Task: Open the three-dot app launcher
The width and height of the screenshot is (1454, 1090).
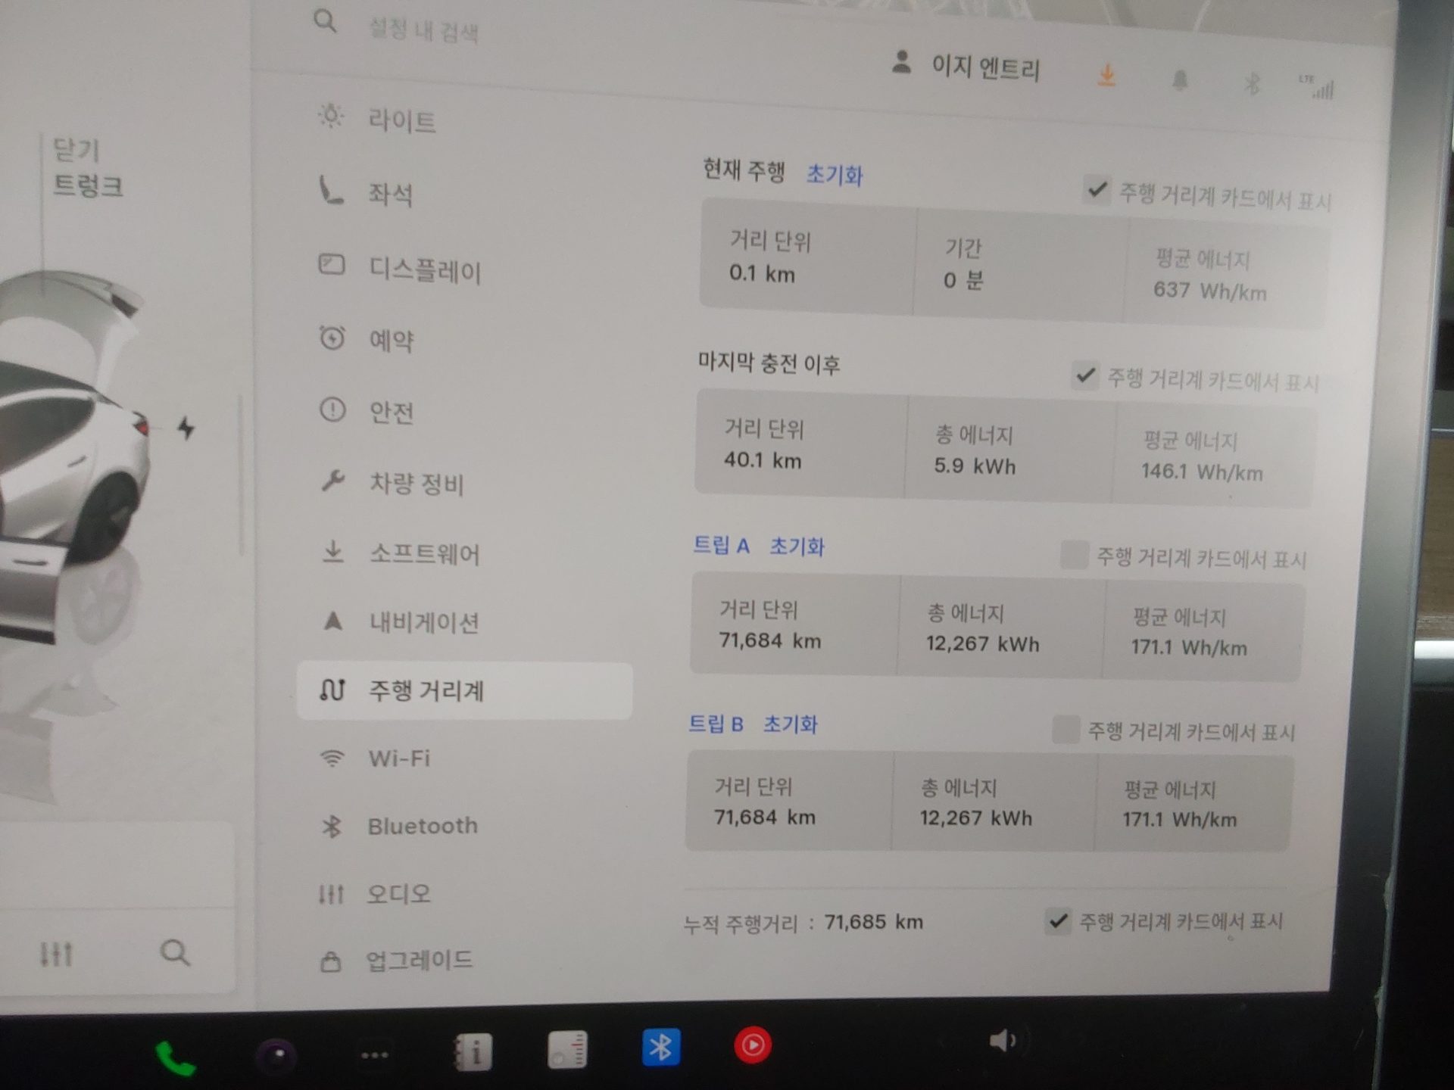Action: click(375, 1054)
